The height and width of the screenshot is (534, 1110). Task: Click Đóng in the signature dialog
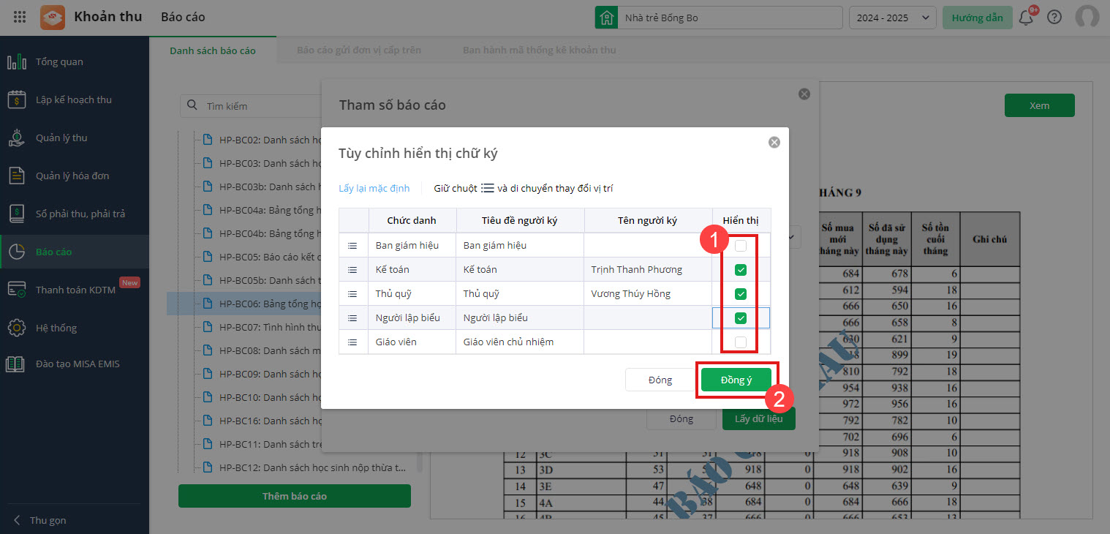tap(660, 380)
